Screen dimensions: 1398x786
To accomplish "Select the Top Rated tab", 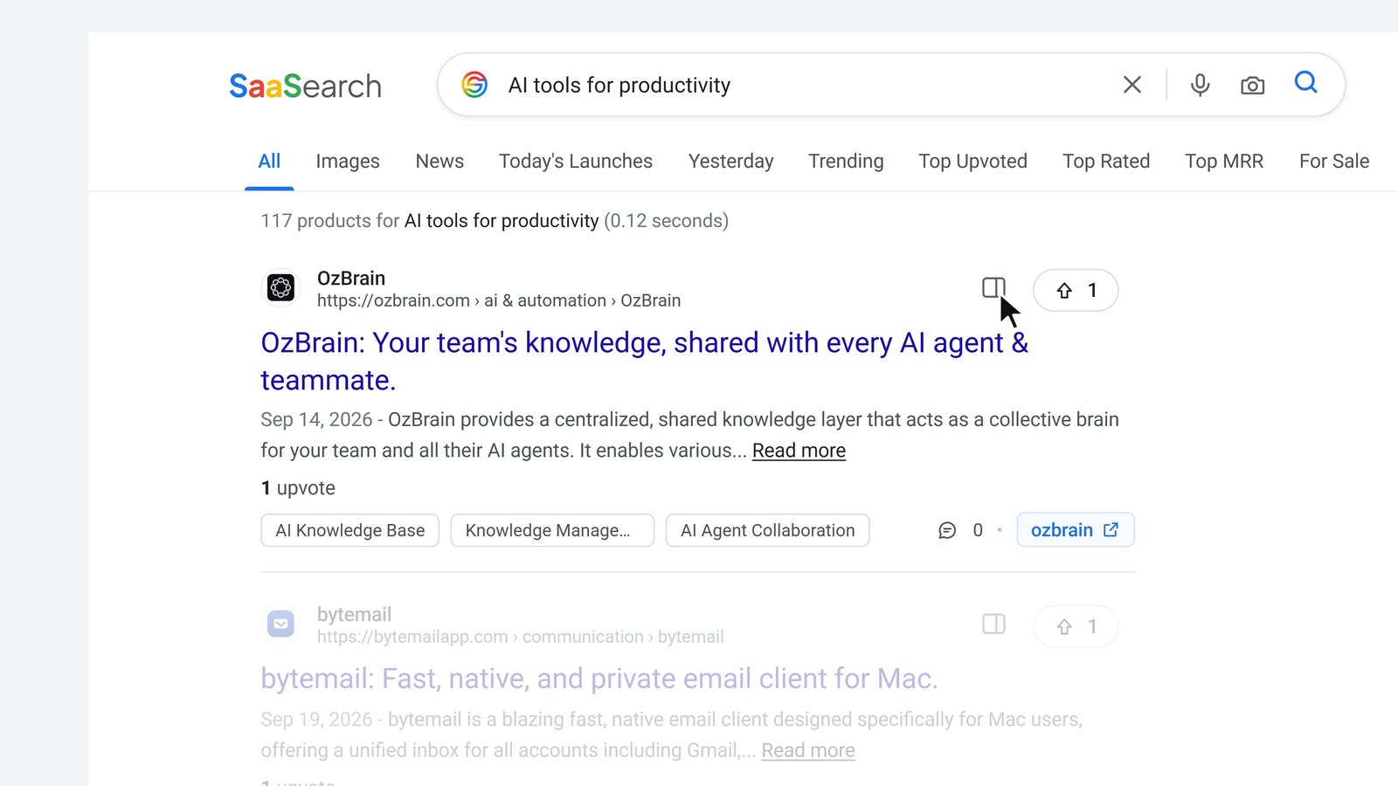I will 1106,162.
